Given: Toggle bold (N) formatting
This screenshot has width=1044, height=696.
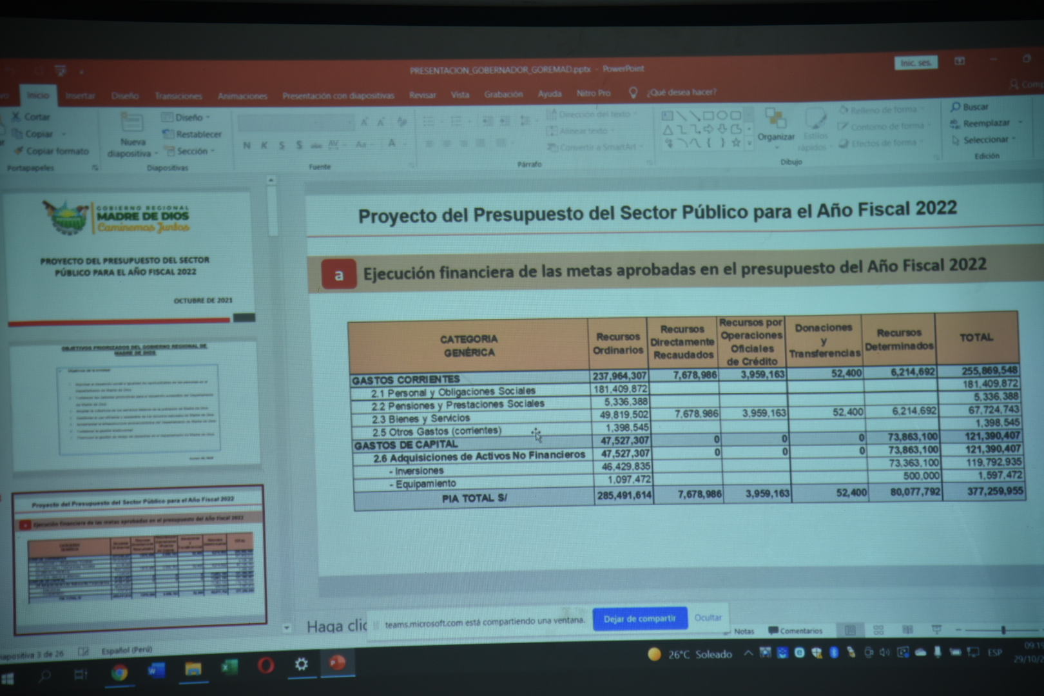Looking at the screenshot, I should pyautogui.click(x=247, y=145).
